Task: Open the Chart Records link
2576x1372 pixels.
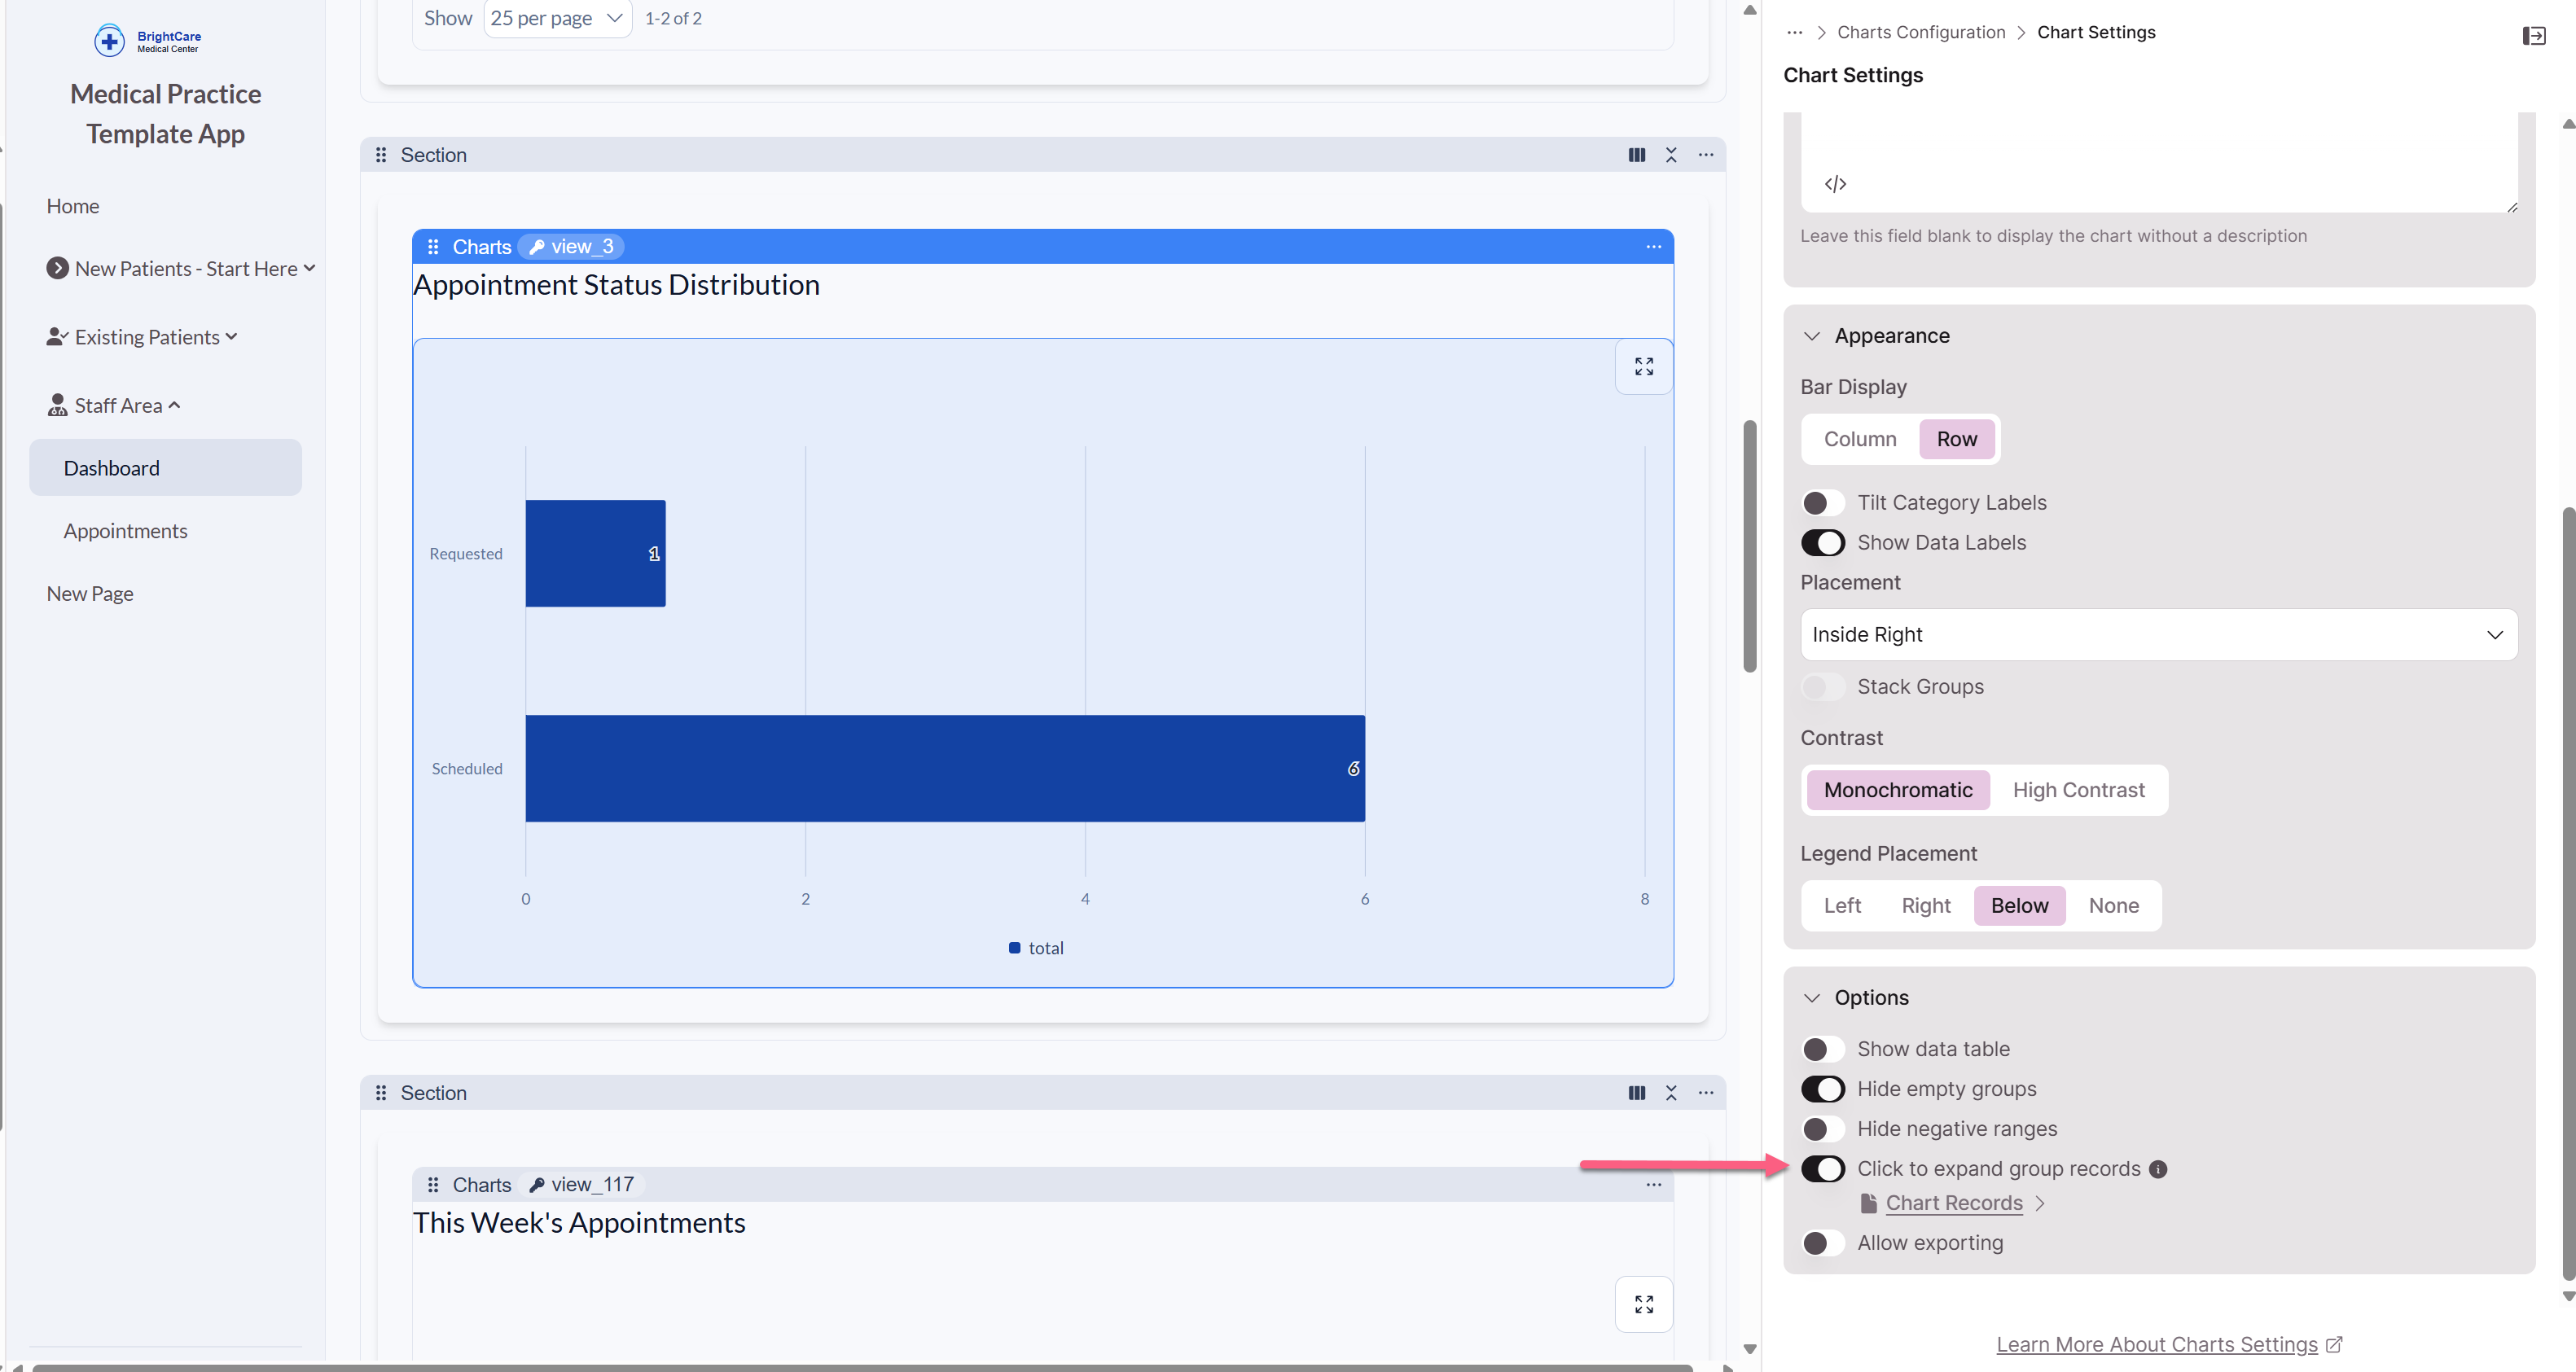Action: pyautogui.click(x=1953, y=1203)
